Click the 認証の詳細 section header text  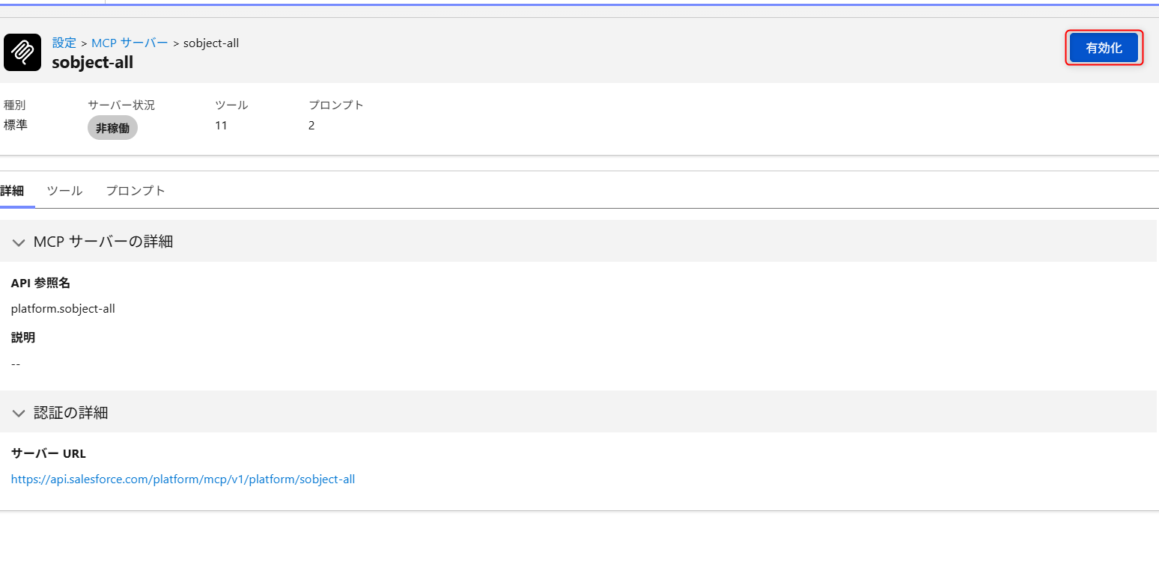pyautogui.click(x=71, y=412)
